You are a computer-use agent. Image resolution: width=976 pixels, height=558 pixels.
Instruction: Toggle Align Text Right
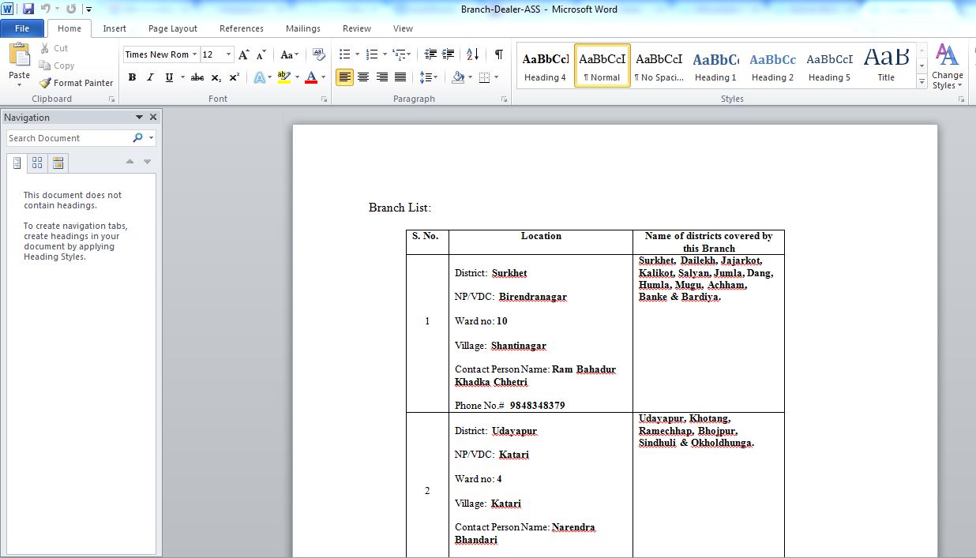pyautogui.click(x=381, y=77)
